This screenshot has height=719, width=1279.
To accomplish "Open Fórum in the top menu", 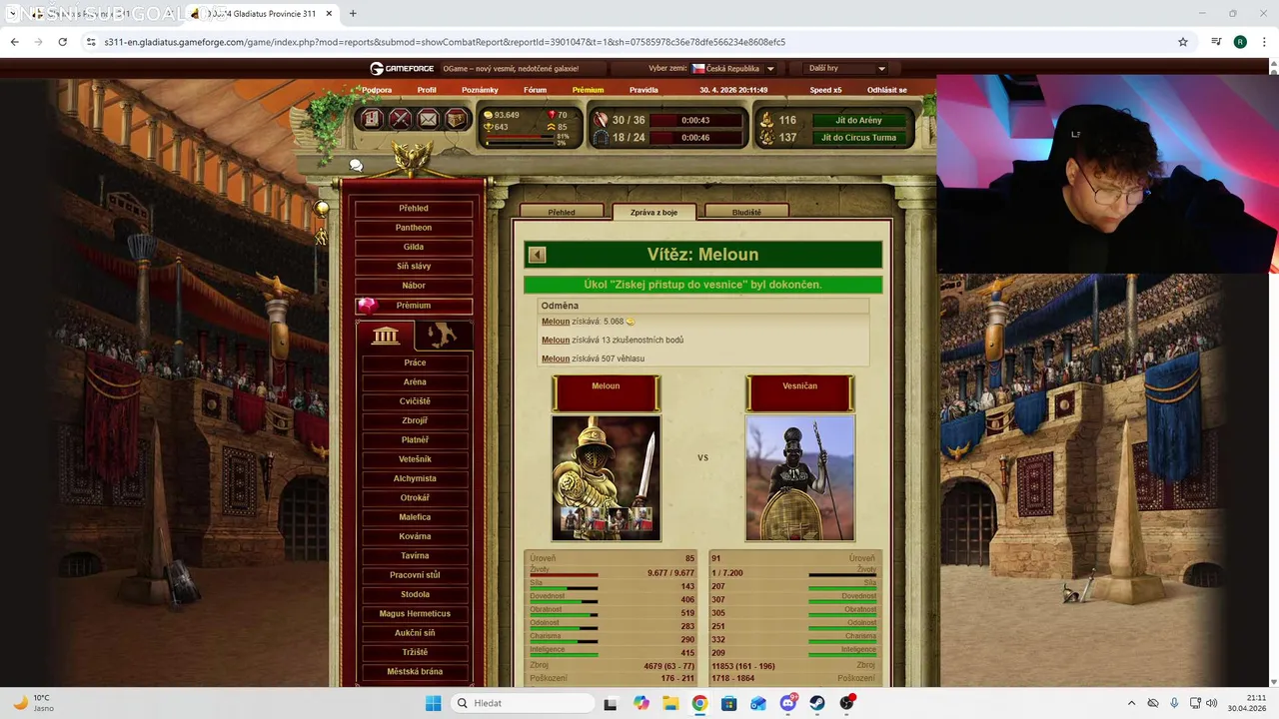I will (536, 90).
